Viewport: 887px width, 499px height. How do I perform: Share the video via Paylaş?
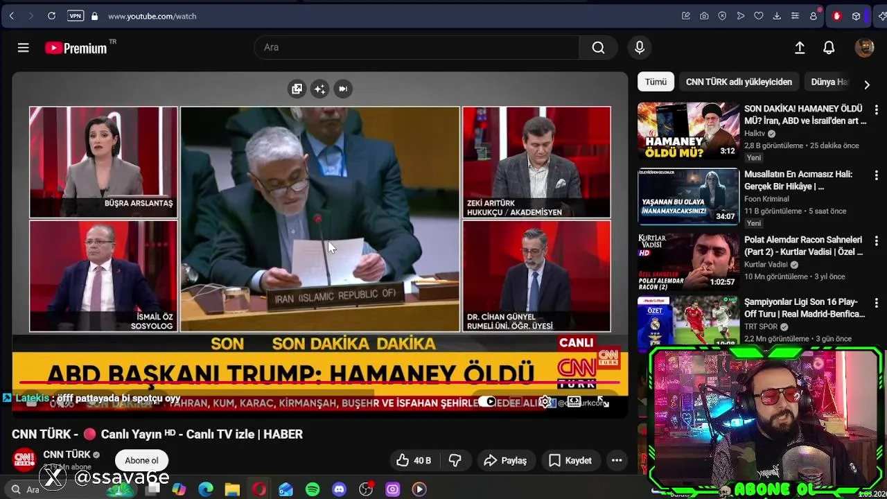505,460
